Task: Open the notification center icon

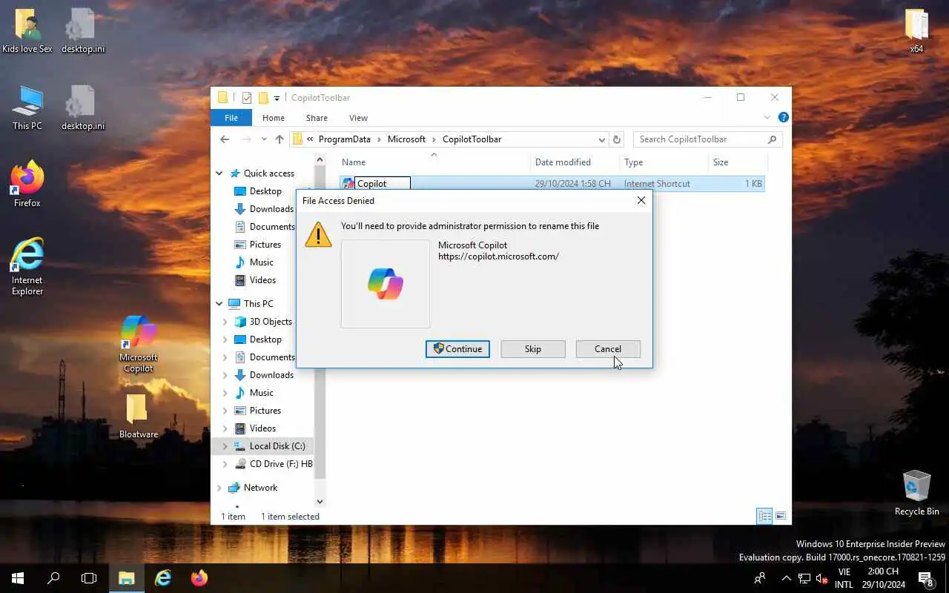Action: click(x=926, y=579)
